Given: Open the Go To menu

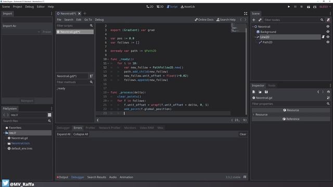Looking at the screenshot, I should click(88, 20).
